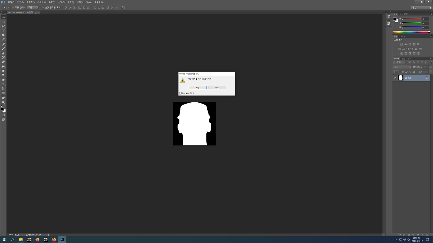Open the 이미지(I) menu
Image resolution: width=433 pixels, height=243 pixels.
click(x=31, y=2)
